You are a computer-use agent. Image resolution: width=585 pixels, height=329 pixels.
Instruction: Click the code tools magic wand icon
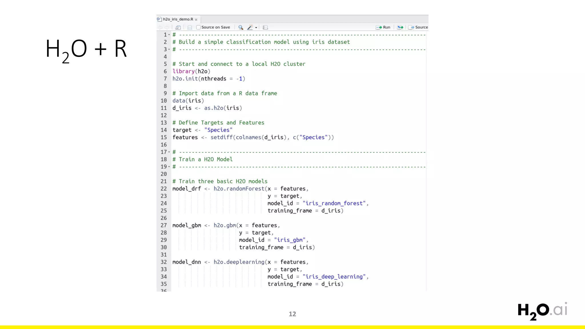[x=250, y=27]
